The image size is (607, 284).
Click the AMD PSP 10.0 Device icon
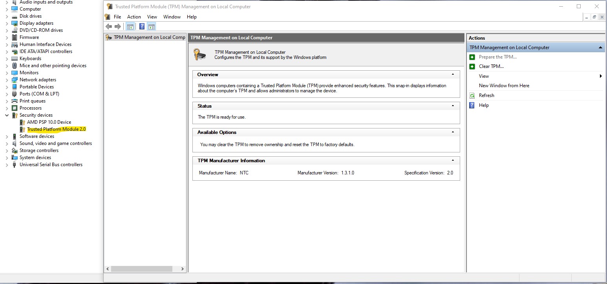coord(23,122)
